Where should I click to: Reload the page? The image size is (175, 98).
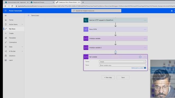coord(12,6)
